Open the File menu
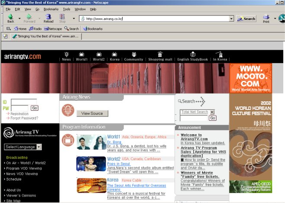This screenshot has width=285, height=203. tap(8, 9)
